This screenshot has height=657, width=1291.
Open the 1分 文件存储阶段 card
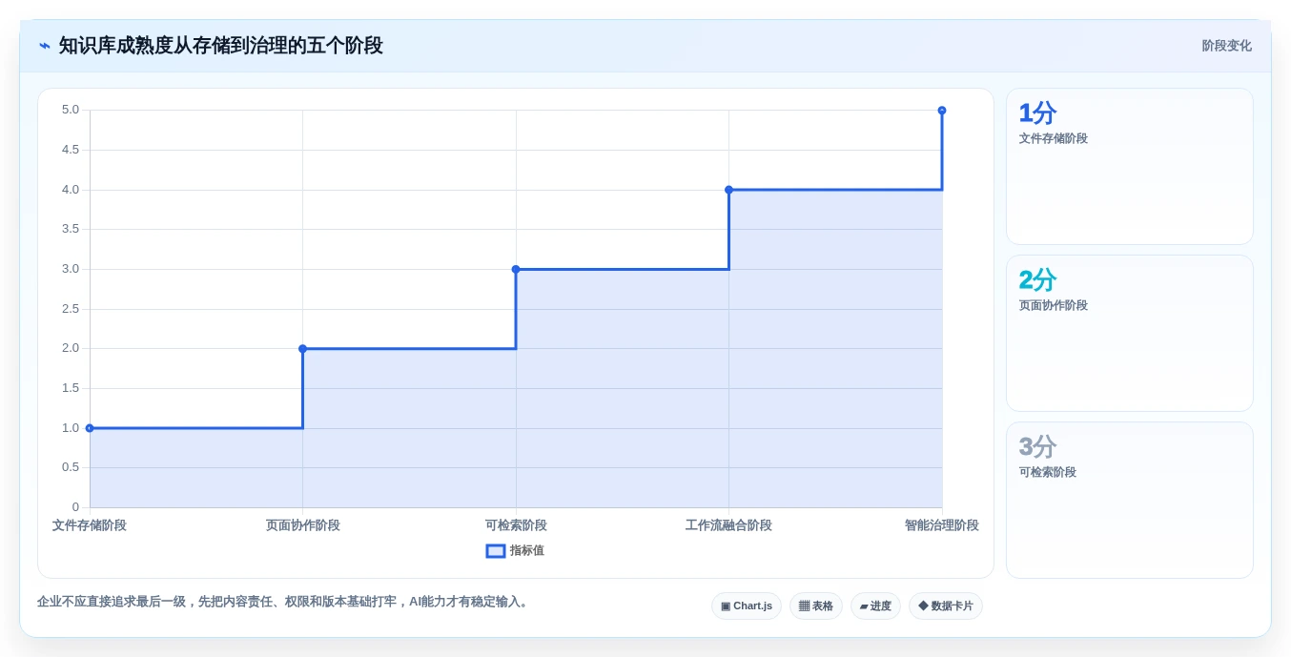click(x=1130, y=167)
